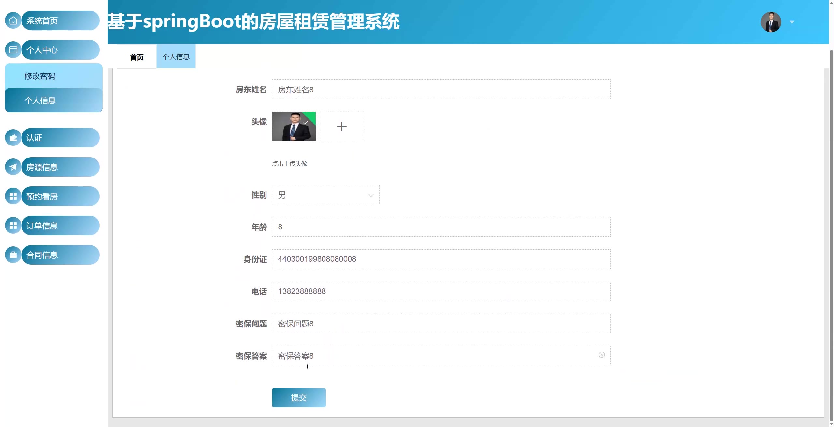Viewport: 834px width, 427px height.
Task: Click the uploaded avatar thumbnail
Action: [294, 126]
